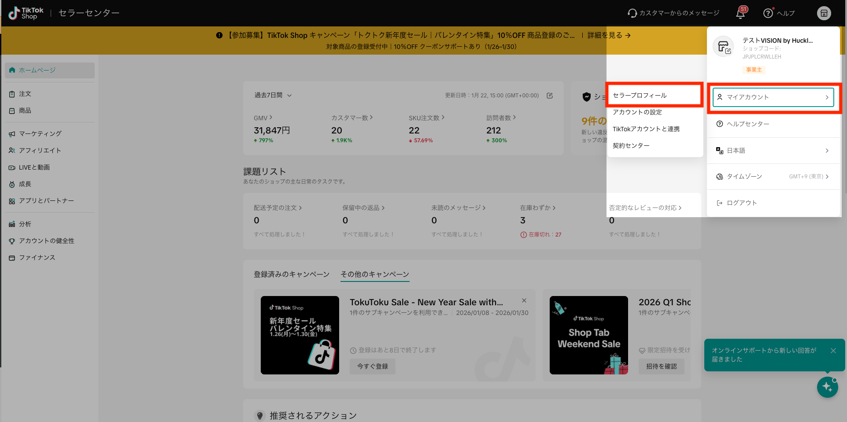847x422 pixels.
Task: Click the TikTok Shop logo
Action: point(26,13)
